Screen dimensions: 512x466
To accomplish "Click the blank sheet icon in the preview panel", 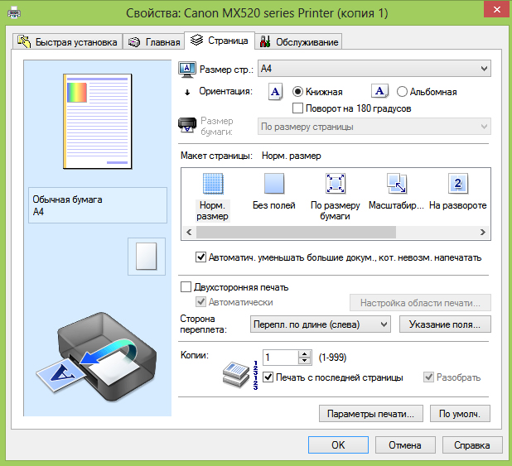I will coord(147,256).
